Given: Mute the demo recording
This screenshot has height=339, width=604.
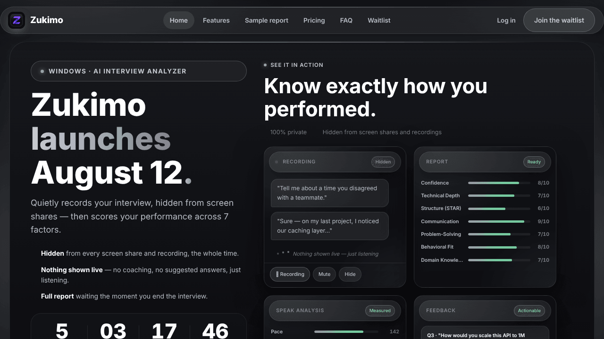Looking at the screenshot, I should click(x=324, y=274).
